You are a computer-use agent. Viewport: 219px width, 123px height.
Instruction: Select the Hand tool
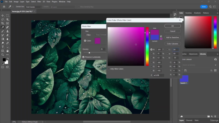click(x=8, y=51)
